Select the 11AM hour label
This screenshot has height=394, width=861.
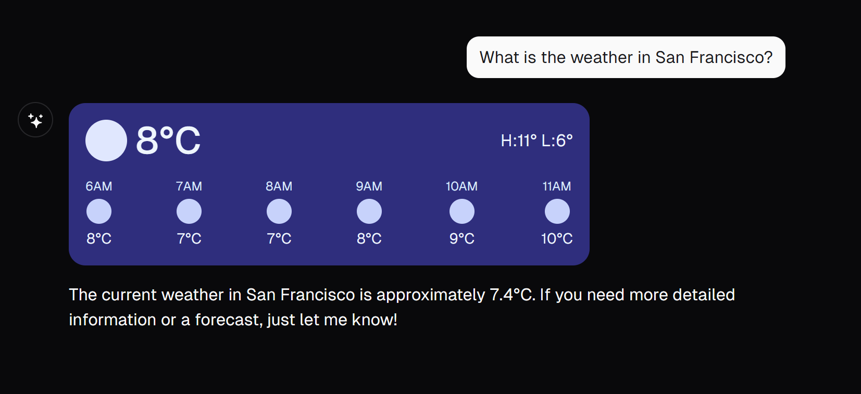557,186
